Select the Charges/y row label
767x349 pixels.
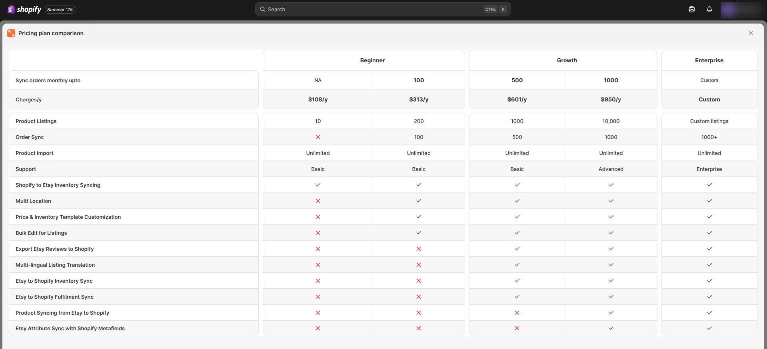(28, 99)
